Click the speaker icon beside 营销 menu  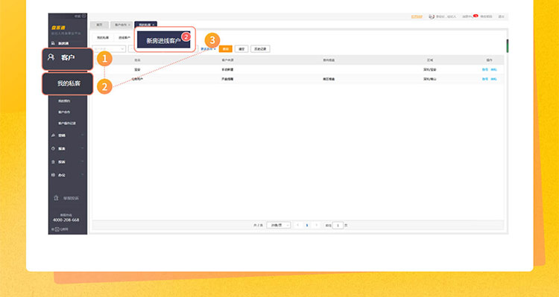point(53,135)
